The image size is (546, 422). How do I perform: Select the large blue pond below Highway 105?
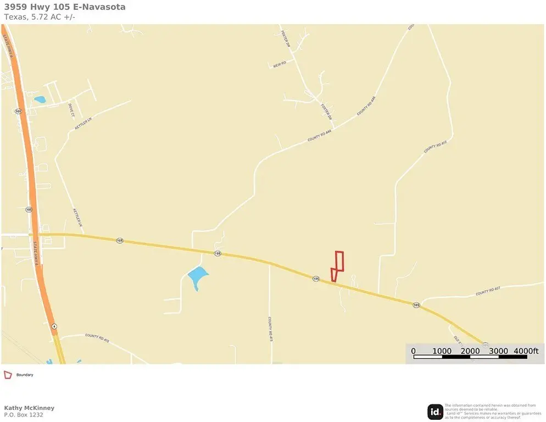click(198, 277)
